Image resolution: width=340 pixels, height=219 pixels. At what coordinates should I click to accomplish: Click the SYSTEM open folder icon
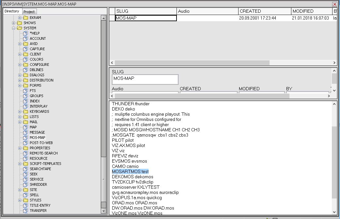[19, 28]
